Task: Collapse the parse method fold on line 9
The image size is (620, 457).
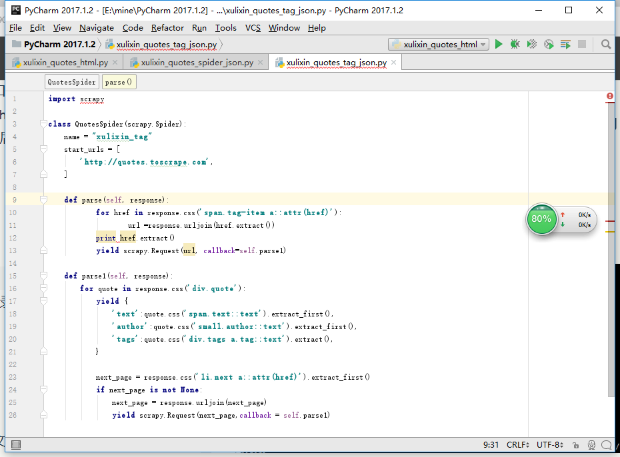Action: coord(43,200)
